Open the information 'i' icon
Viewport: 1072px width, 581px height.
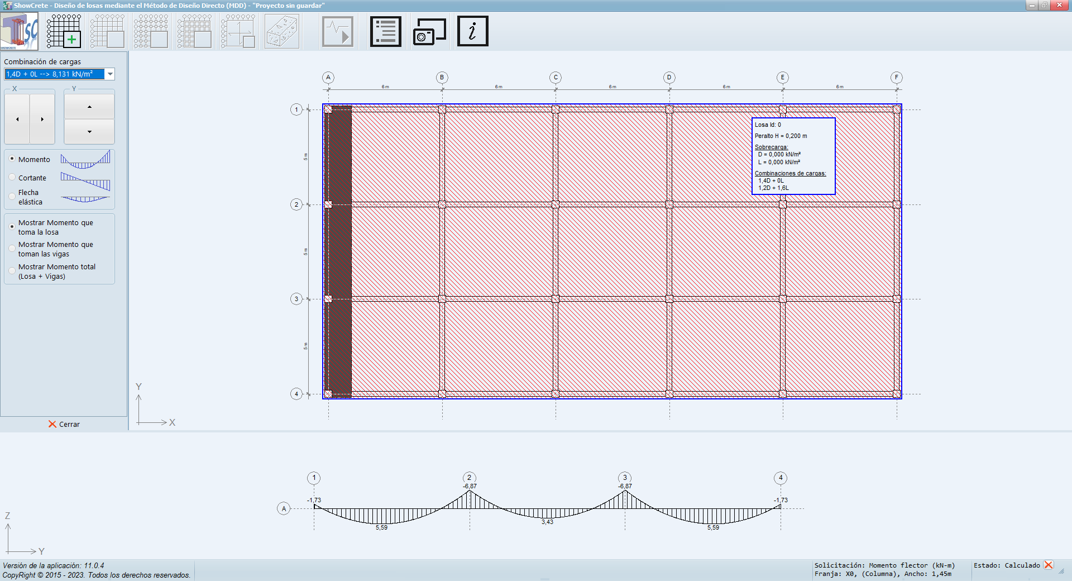pos(472,31)
